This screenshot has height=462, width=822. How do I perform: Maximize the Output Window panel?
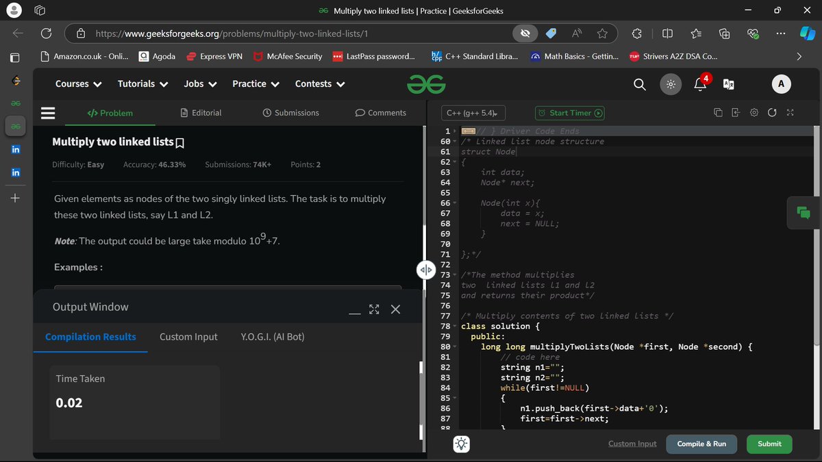coord(374,309)
